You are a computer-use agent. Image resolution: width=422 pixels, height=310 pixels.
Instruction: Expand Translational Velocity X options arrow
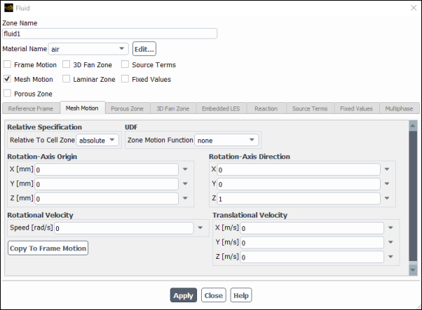(390, 228)
